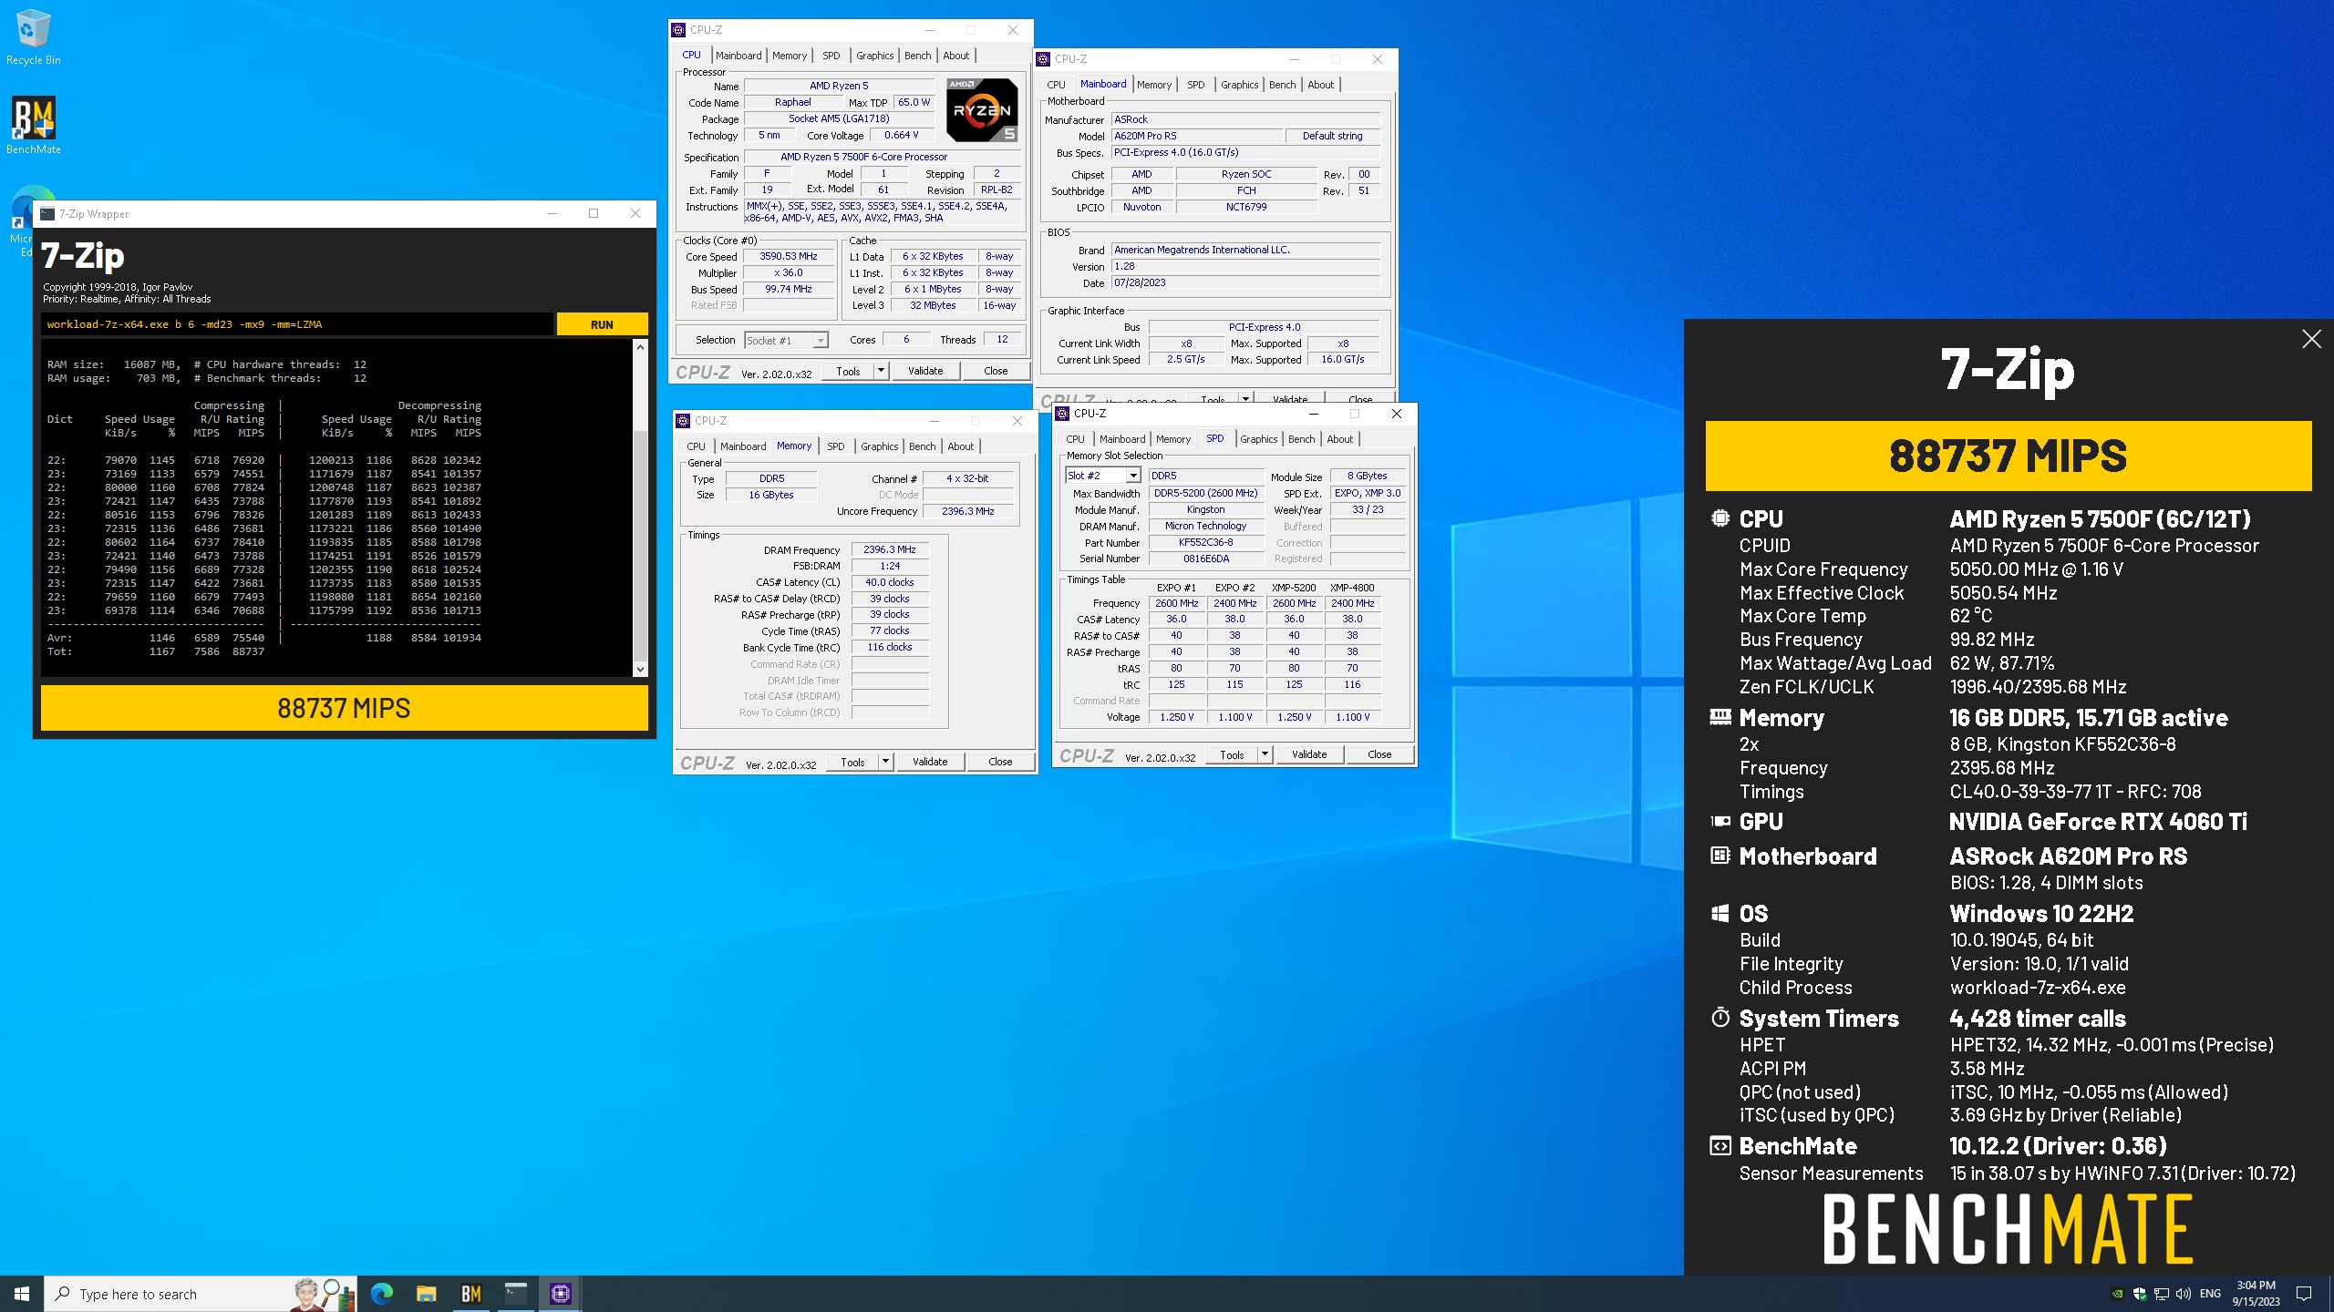
Task: Click the BenchMate section icon in panel
Action: 1720,1146
